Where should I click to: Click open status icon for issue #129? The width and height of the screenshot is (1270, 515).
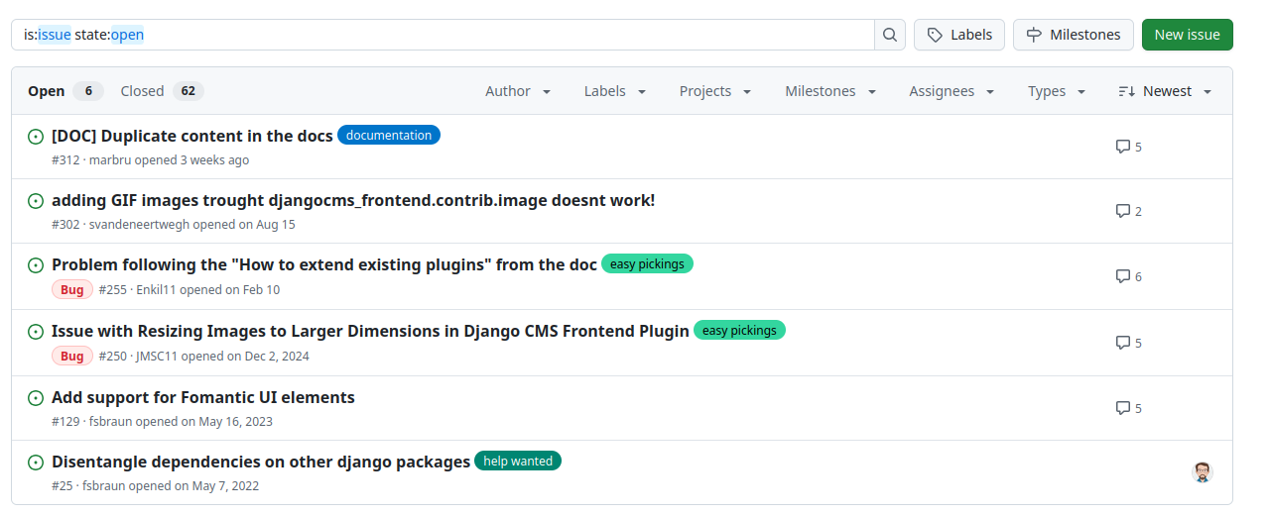coord(36,398)
